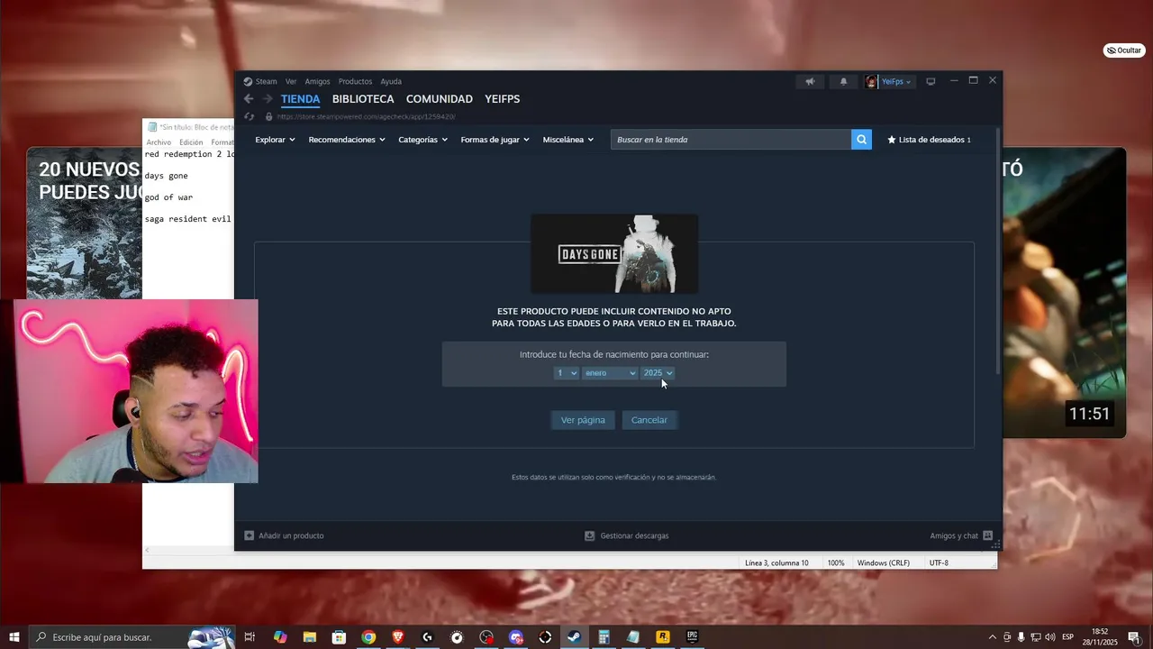
Task: Click the Steam icon in the taskbar
Action: [x=574, y=637]
